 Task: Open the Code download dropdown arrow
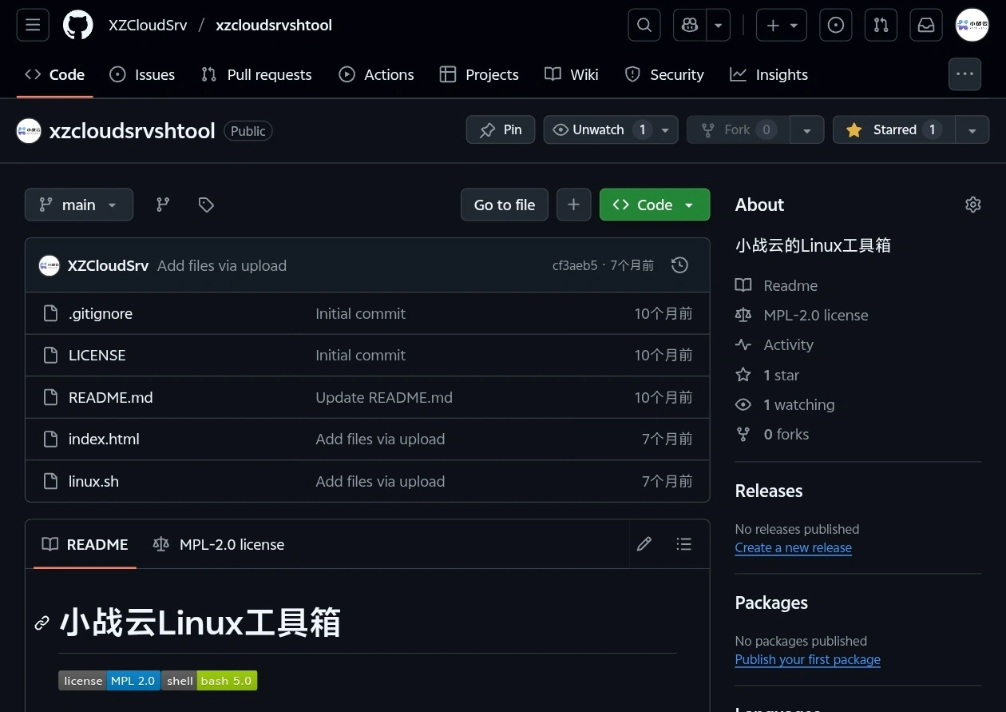(x=688, y=205)
